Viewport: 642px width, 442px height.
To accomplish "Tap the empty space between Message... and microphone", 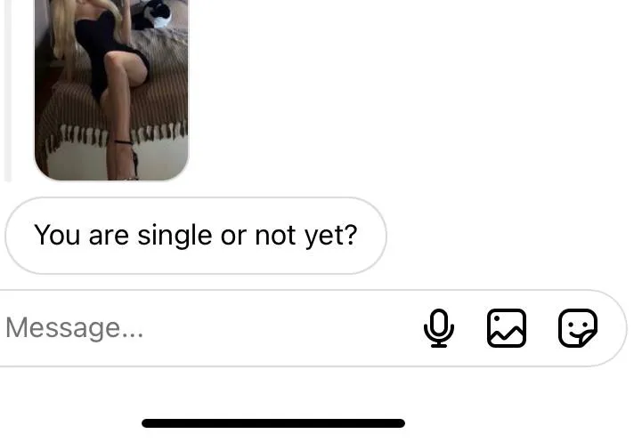I will (282, 328).
